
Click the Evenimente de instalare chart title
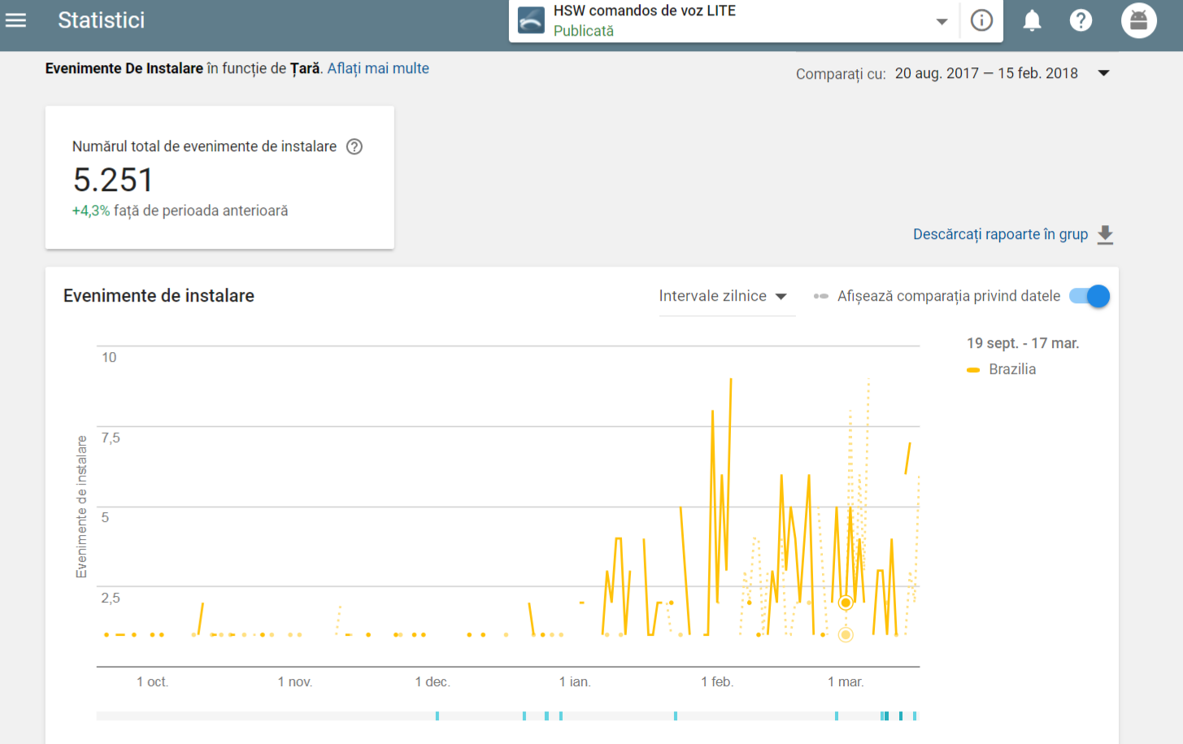(159, 296)
